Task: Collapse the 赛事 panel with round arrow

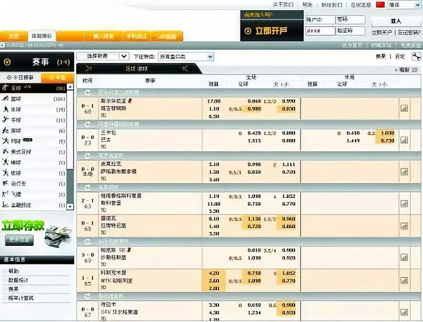Action: (7, 62)
